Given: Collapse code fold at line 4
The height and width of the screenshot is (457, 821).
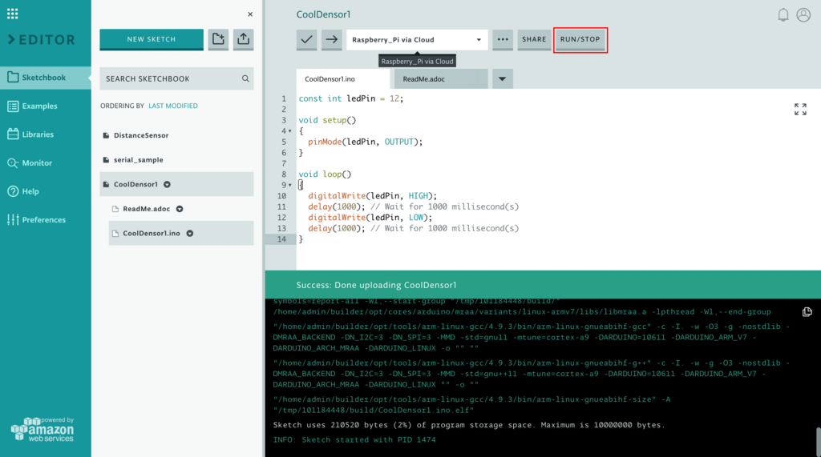Looking at the screenshot, I should click(290, 131).
